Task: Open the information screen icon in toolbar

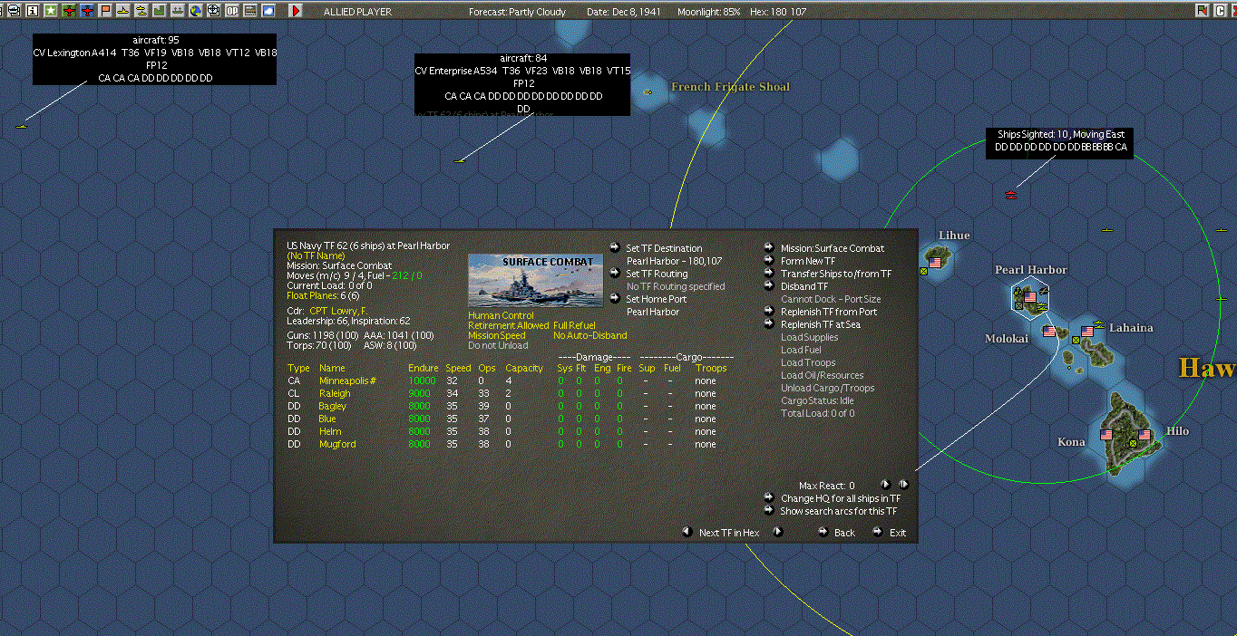Action: pyautogui.click(x=33, y=11)
